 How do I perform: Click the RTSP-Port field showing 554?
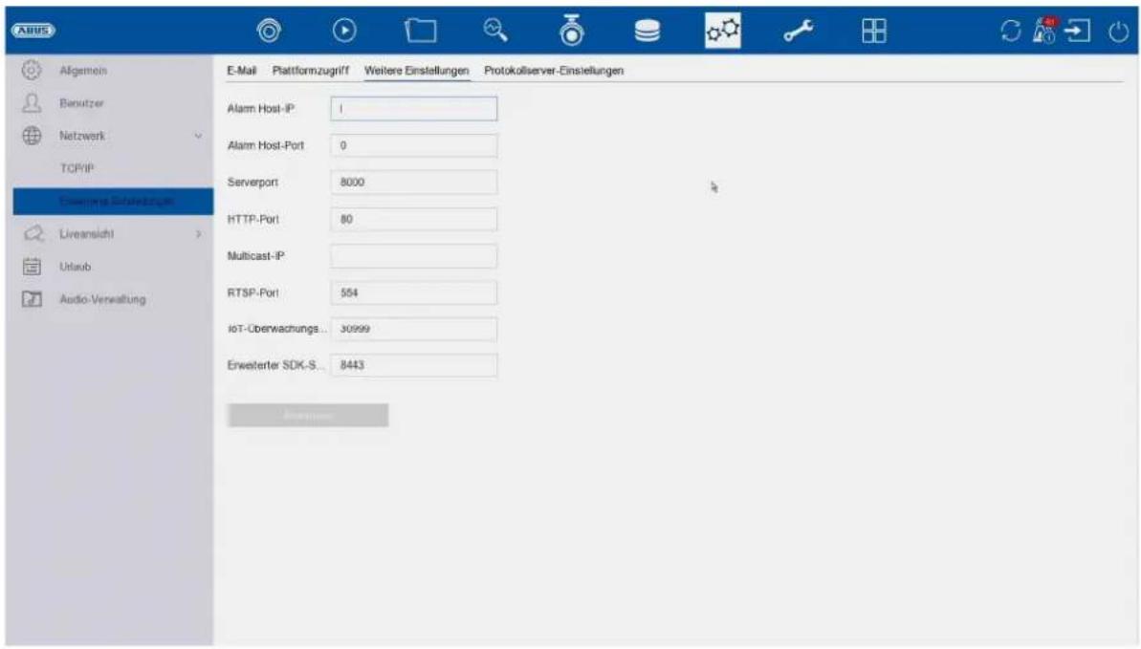[x=414, y=292]
